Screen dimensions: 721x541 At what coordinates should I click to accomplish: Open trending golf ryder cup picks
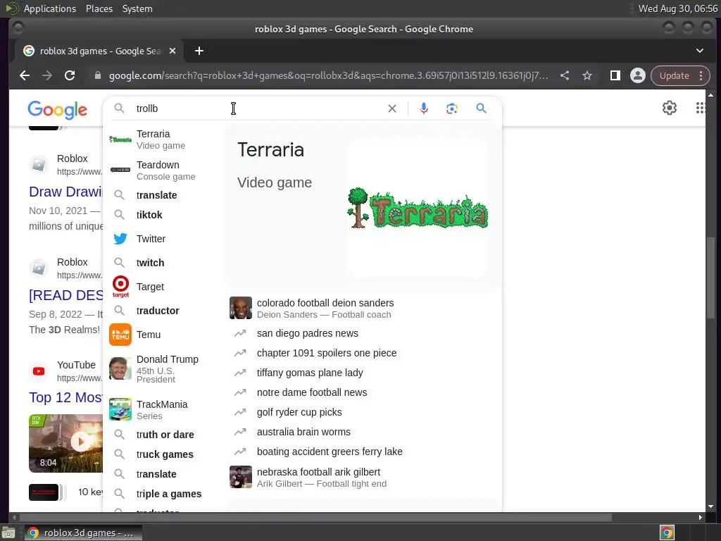pyautogui.click(x=361, y=413)
